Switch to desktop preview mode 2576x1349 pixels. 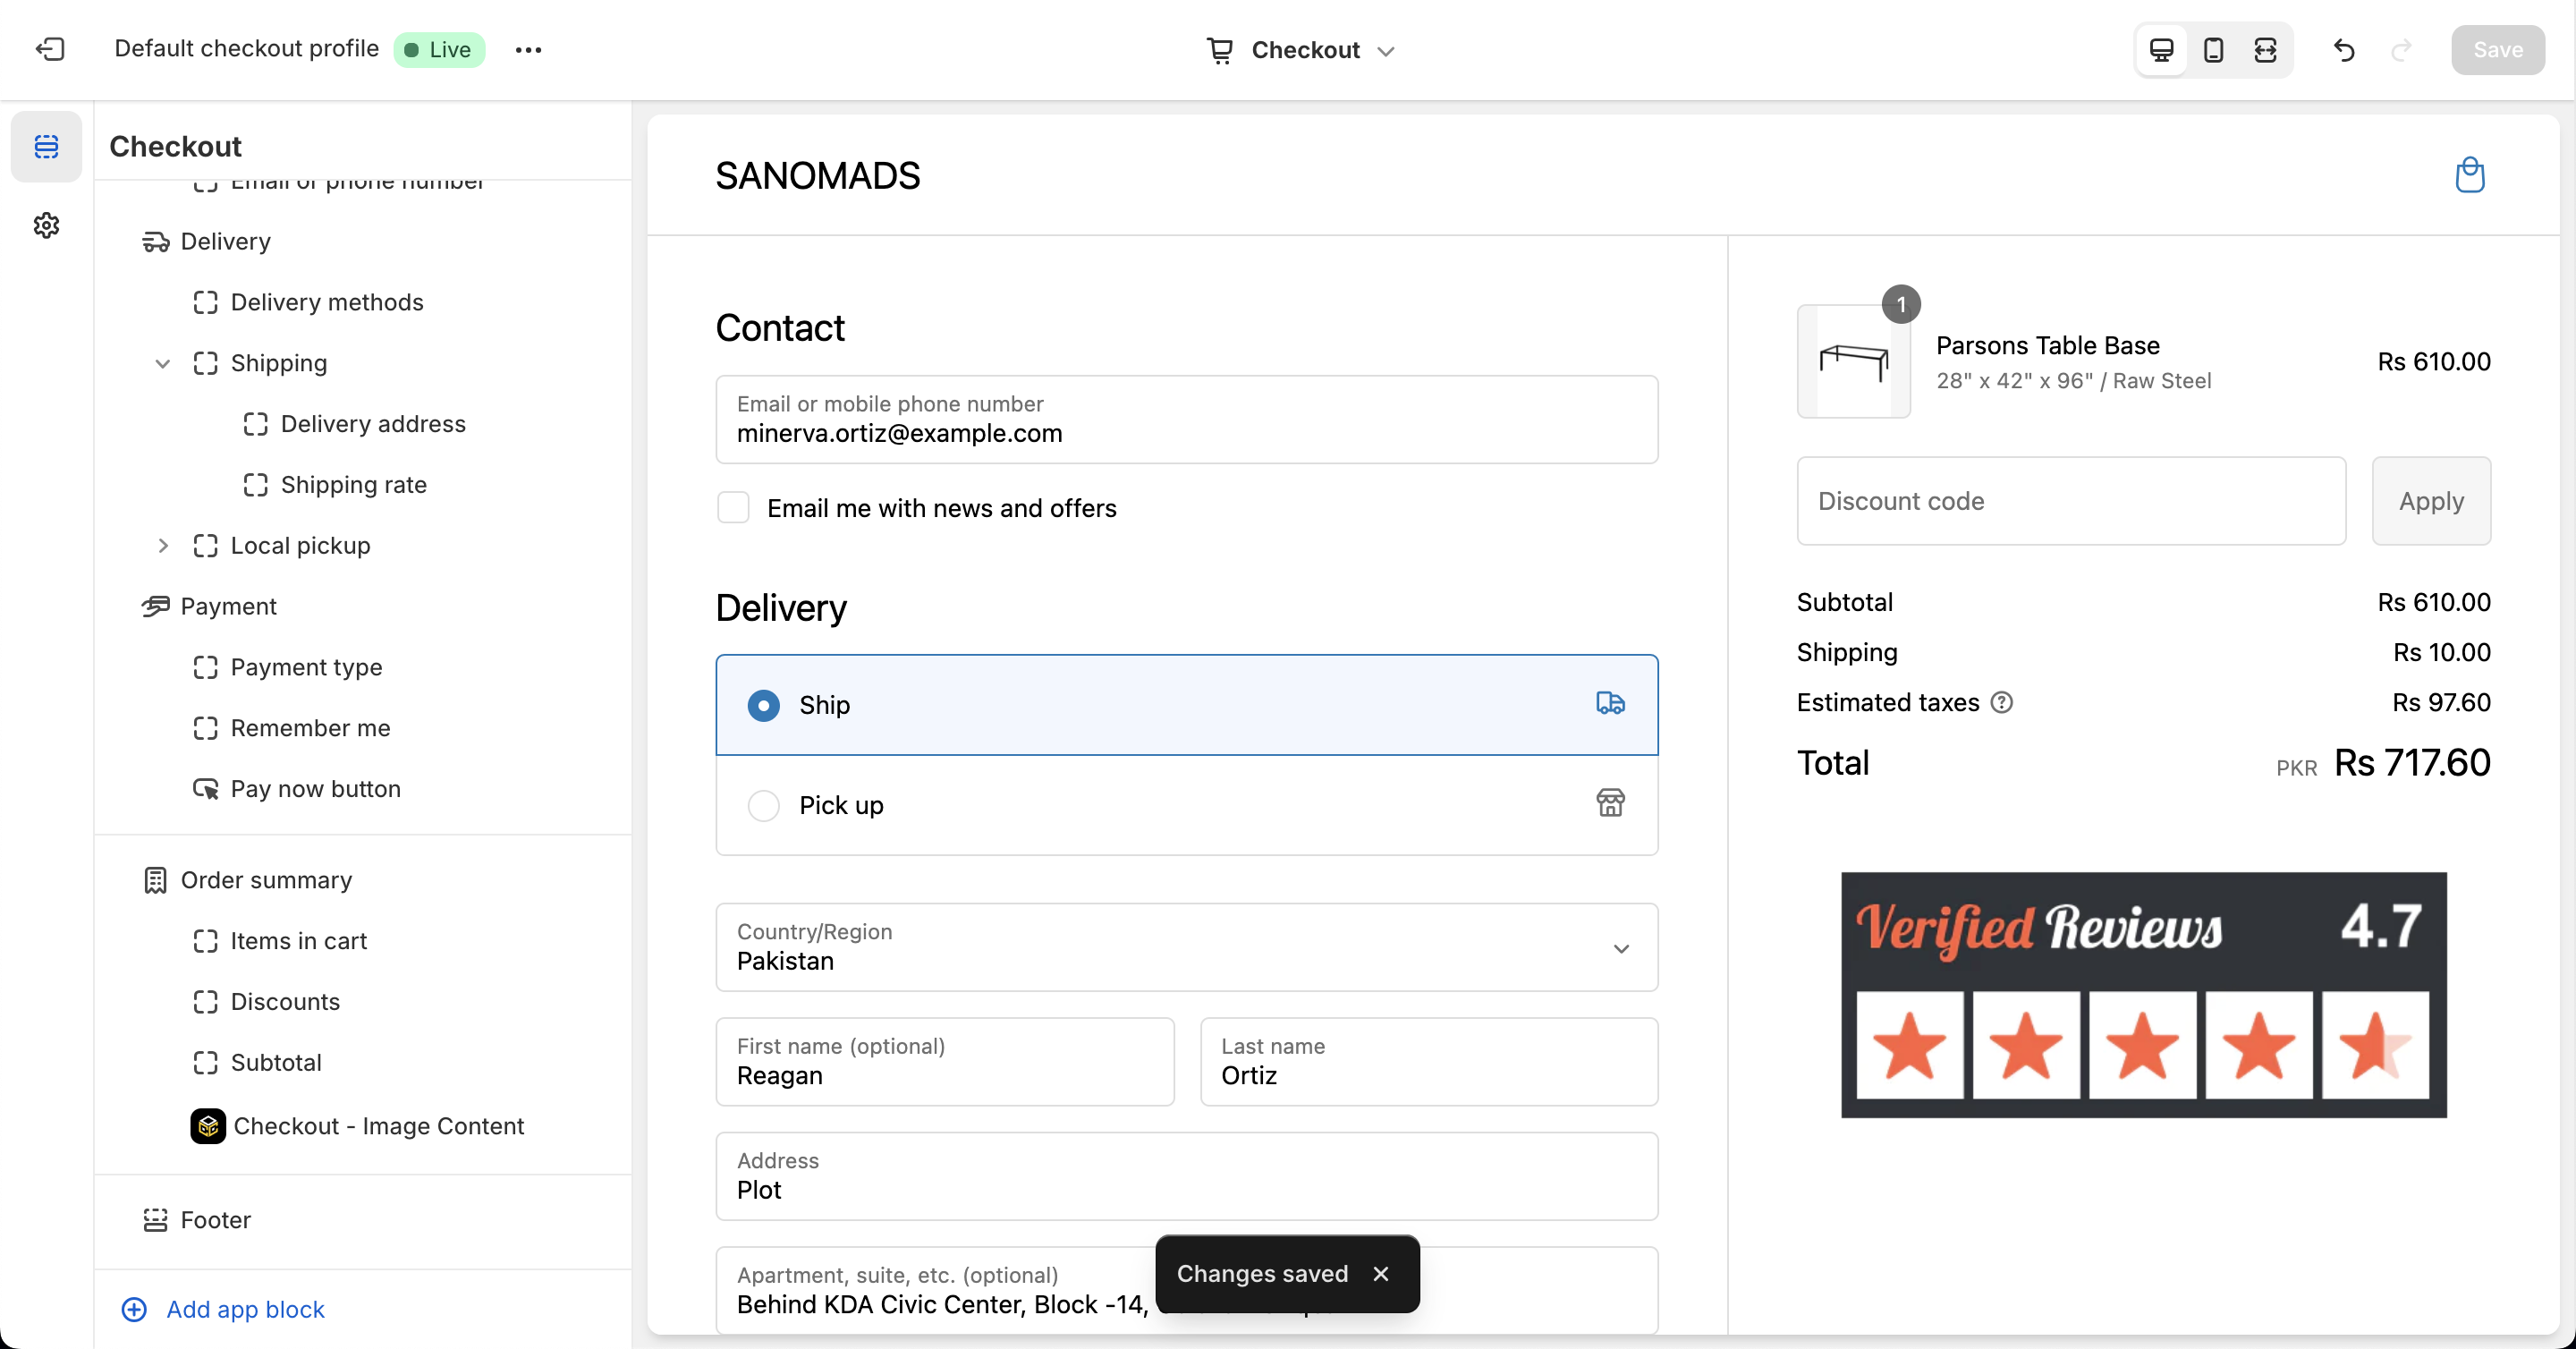click(2161, 50)
